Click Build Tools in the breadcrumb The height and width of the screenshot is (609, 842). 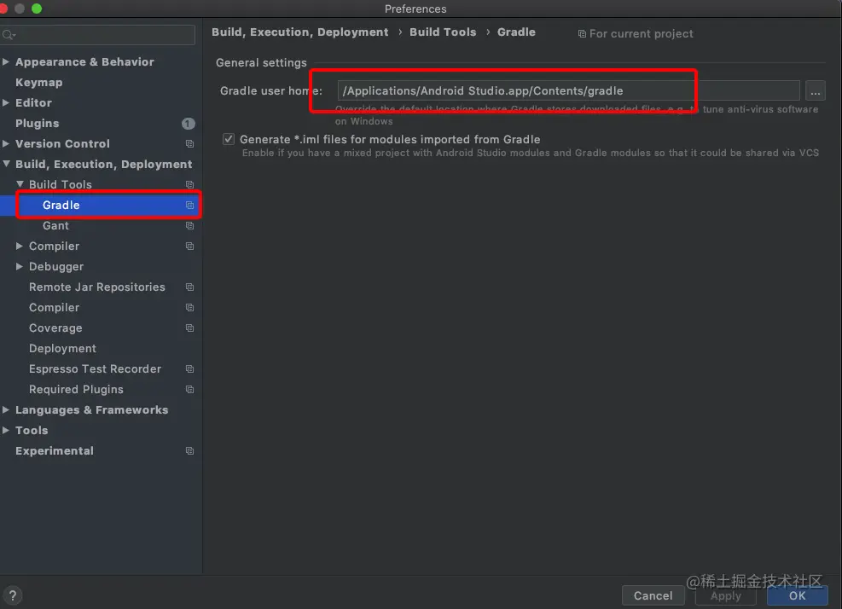click(x=443, y=32)
